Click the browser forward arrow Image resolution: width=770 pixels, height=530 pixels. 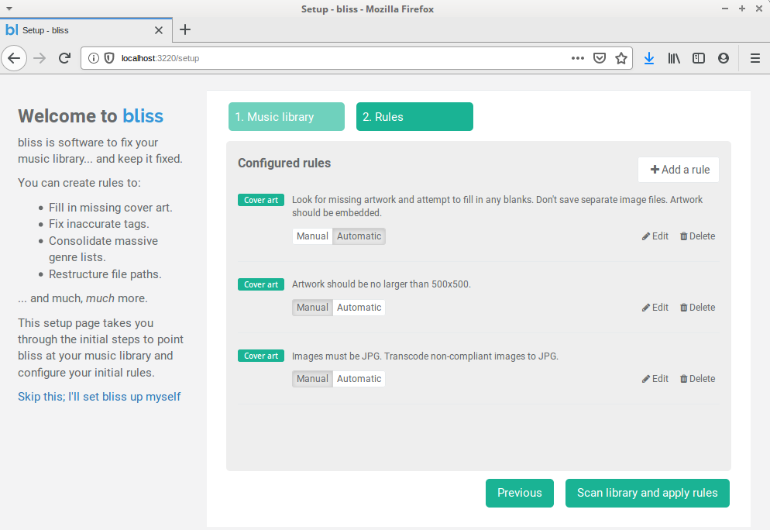[40, 58]
